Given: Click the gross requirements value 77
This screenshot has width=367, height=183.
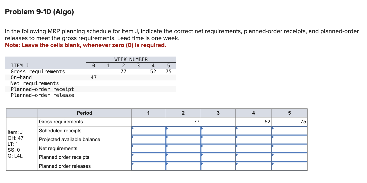Looking at the screenshot, I should (197, 122).
